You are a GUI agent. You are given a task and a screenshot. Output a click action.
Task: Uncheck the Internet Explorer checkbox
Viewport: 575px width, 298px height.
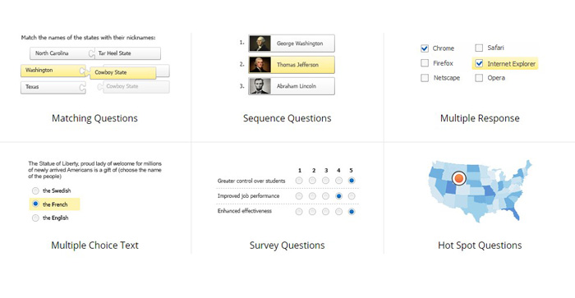click(x=479, y=63)
